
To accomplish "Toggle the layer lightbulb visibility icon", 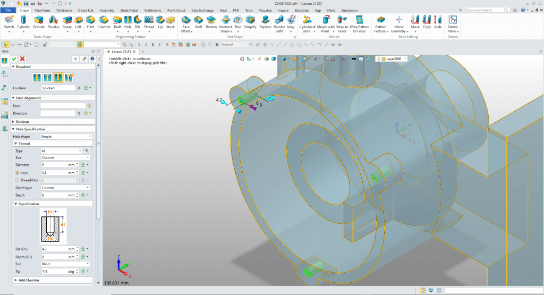I will click(379, 59).
